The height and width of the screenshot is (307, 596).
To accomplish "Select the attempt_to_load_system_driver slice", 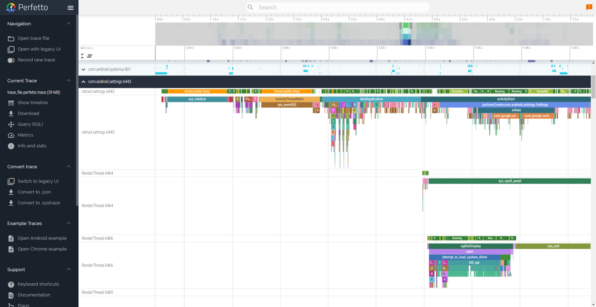I will coord(465,257).
